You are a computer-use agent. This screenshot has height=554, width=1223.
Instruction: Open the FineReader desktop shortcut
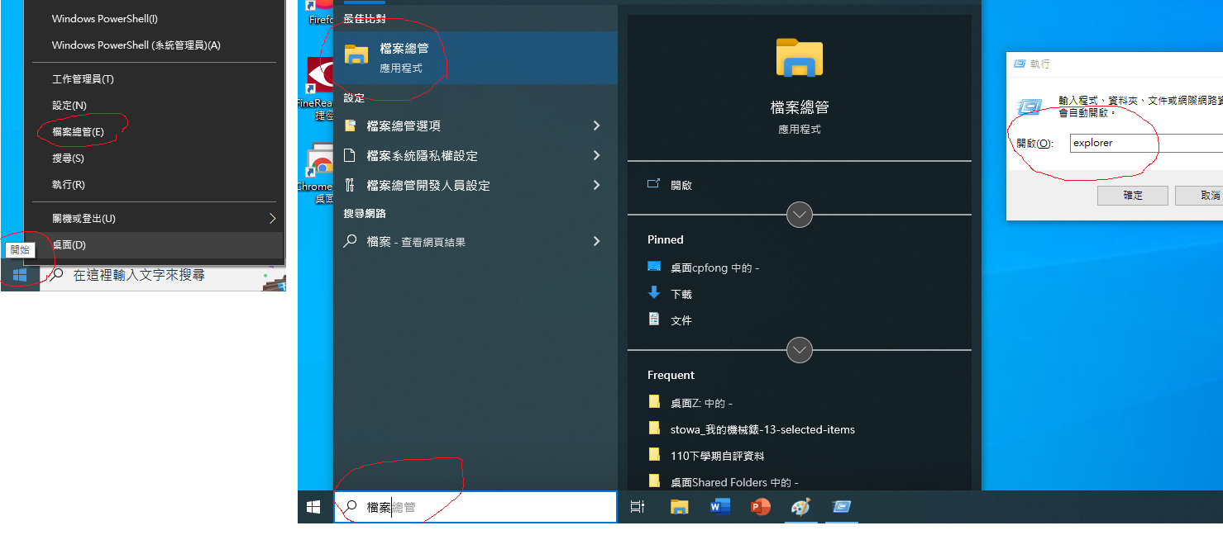318,78
